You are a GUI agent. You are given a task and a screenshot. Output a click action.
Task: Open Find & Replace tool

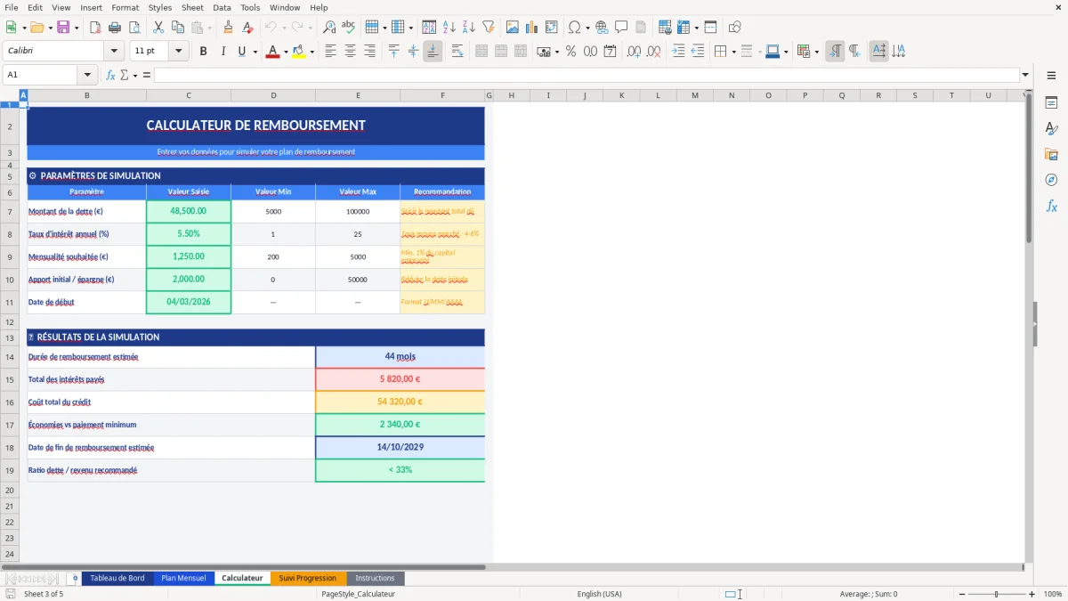click(329, 27)
